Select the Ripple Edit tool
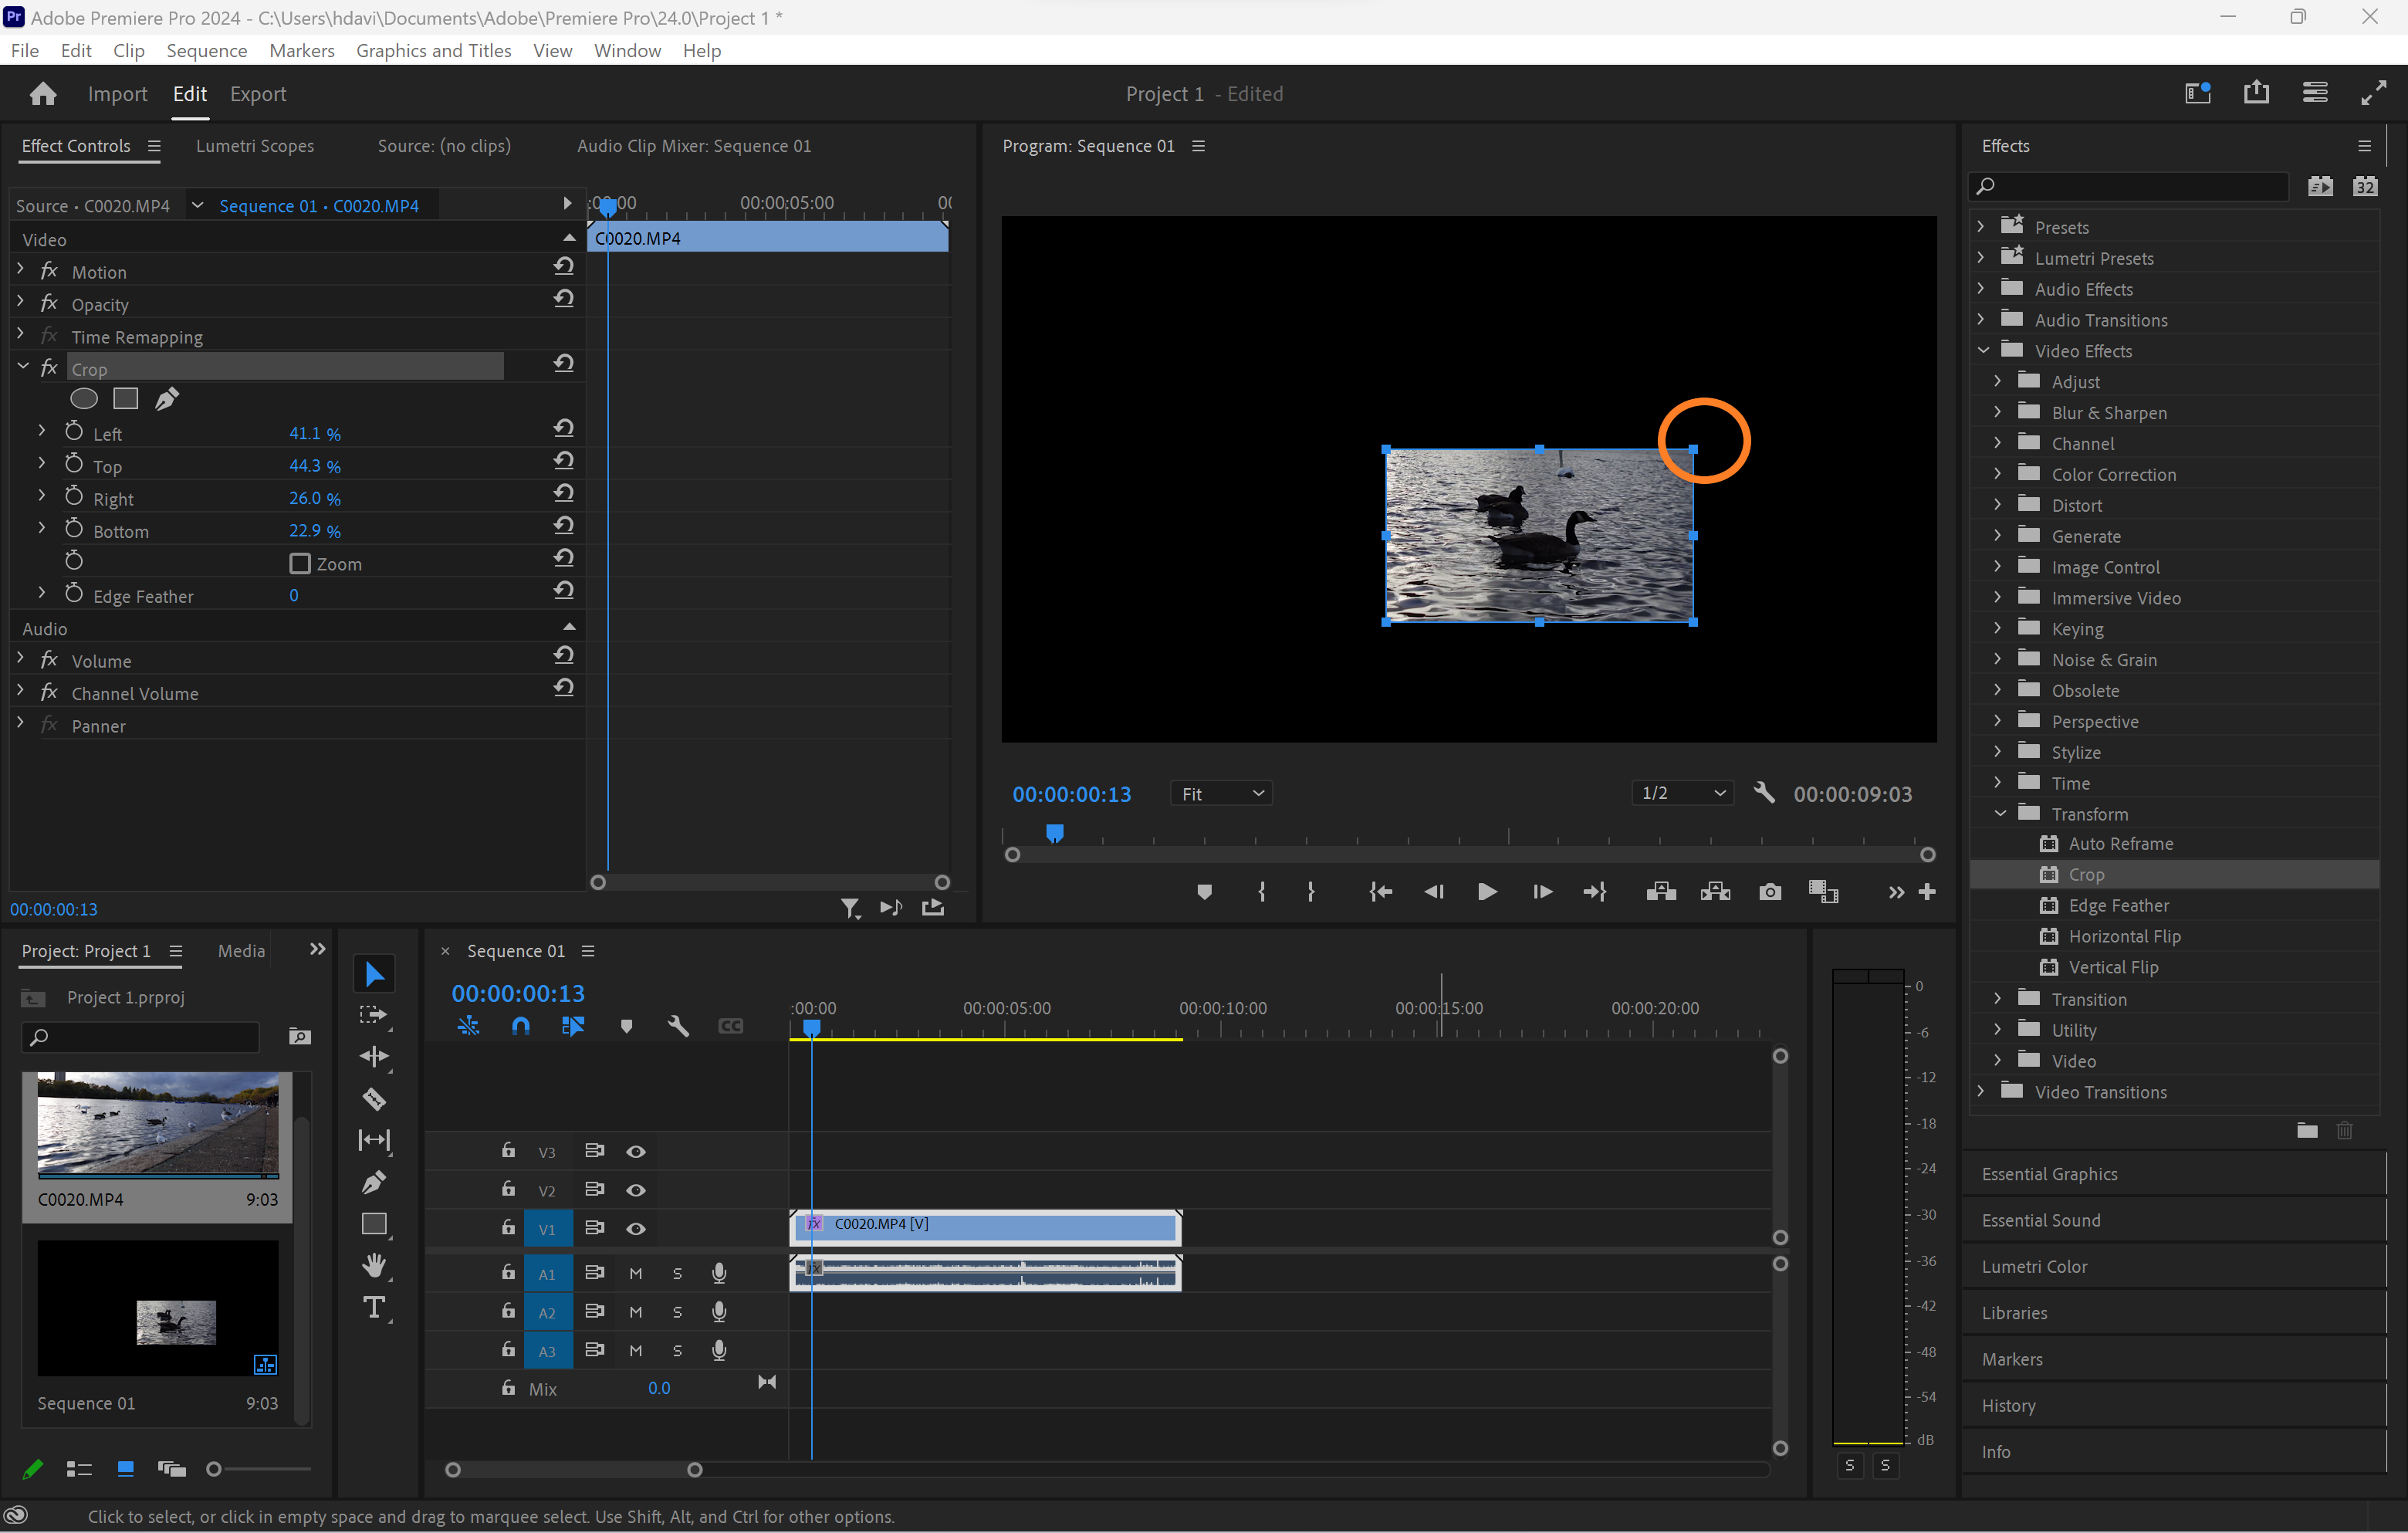Viewport: 2408px width, 1533px height. pos(374,1056)
